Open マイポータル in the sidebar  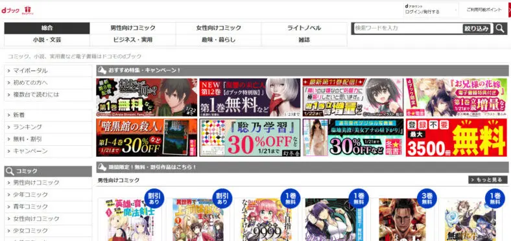click(x=48, y=71)
